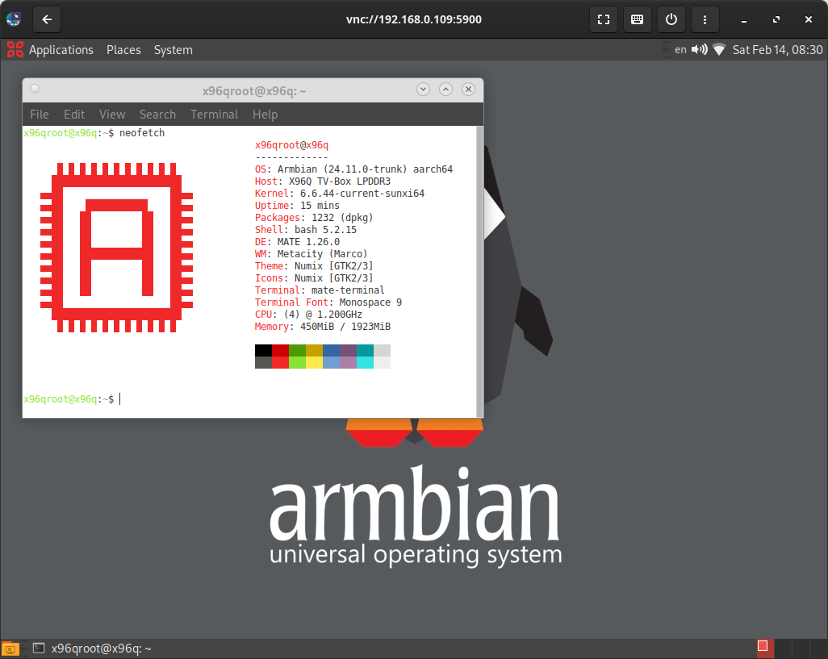
Task: Click the red x96qroot@x96q neofetch header
Action: [x=291, y=145]
